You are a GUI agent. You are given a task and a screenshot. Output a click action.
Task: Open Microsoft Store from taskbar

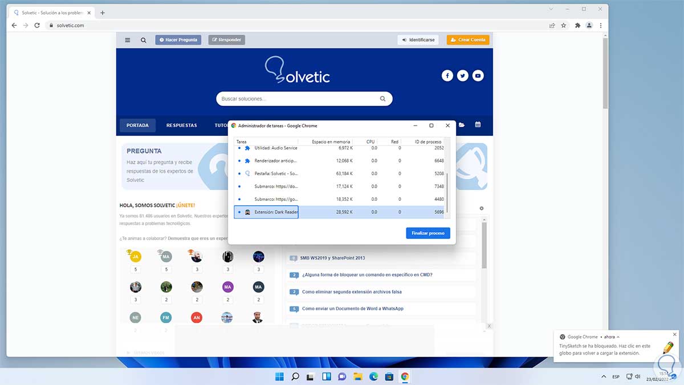[x=389, y=376]
